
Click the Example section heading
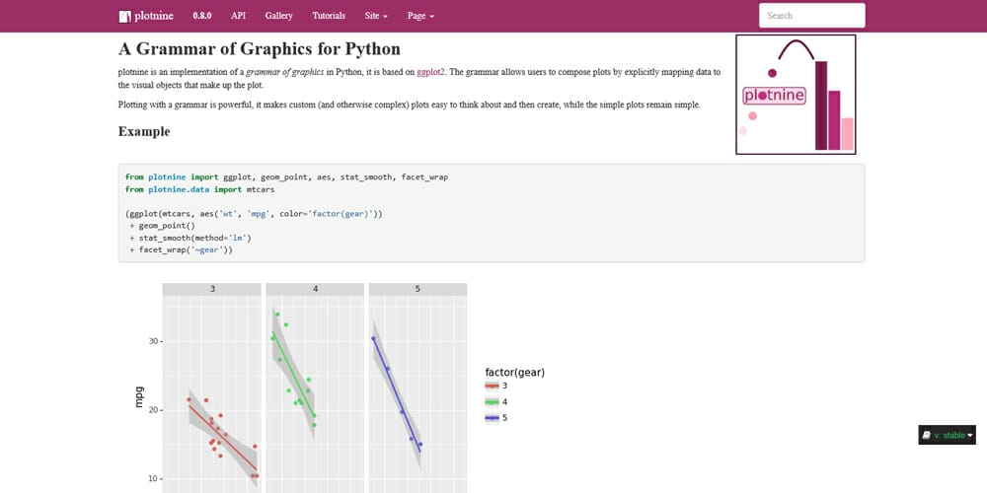[x=144, y=131]
